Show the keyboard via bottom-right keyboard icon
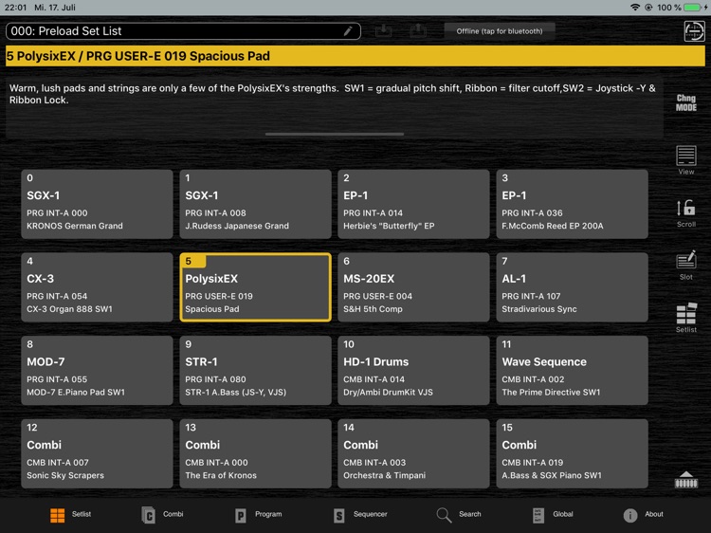711x533 pixels. point(686,480)
